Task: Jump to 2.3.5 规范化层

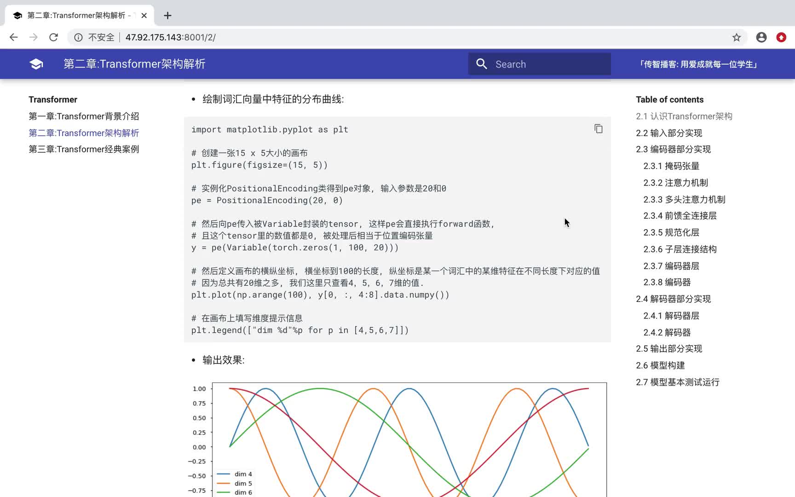Action: (671, 232)
